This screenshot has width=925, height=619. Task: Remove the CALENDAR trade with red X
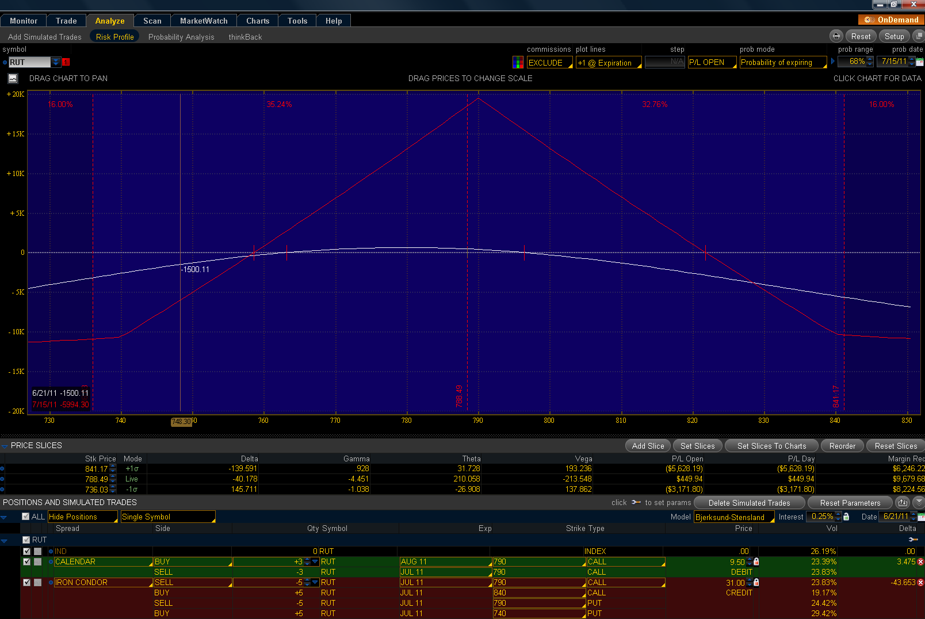(920, 561)
